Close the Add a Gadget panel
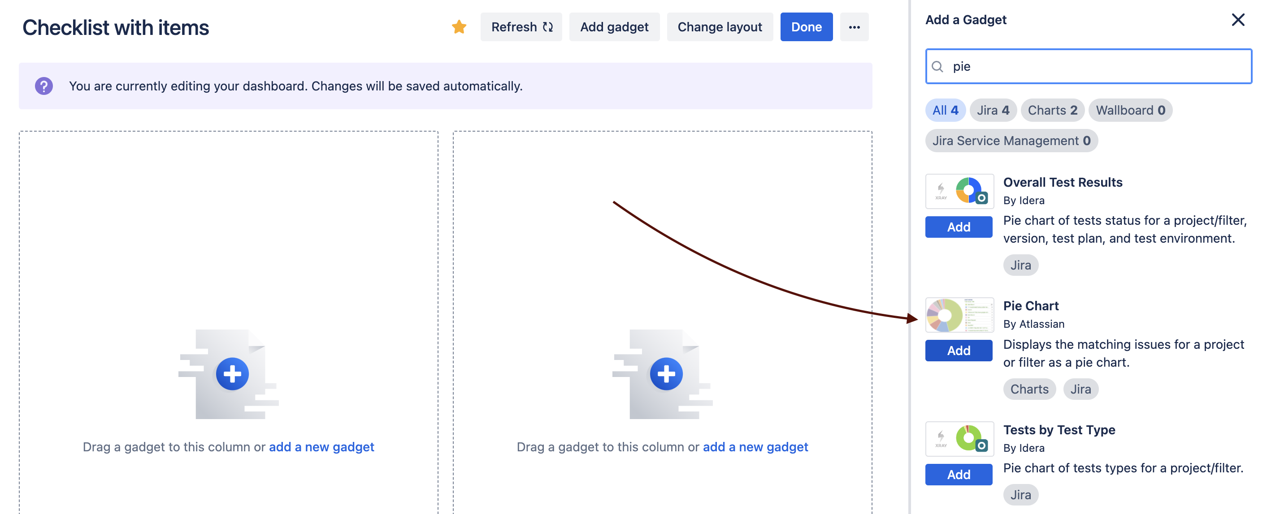The height and width of the screenshot is (514, 1267). [x=1237, y=20]
